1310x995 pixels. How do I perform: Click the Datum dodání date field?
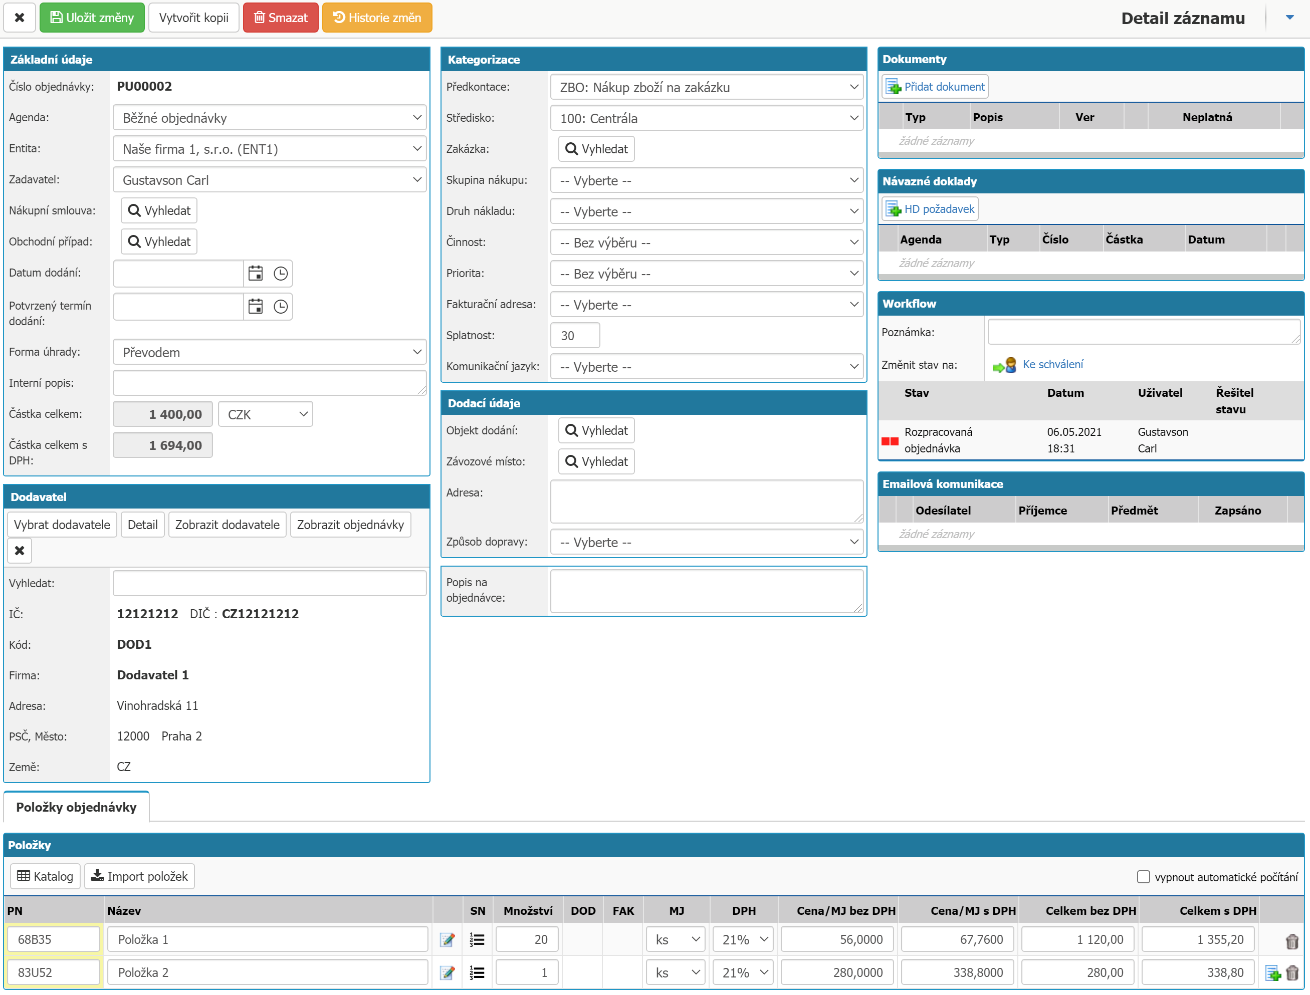[178, 273]
